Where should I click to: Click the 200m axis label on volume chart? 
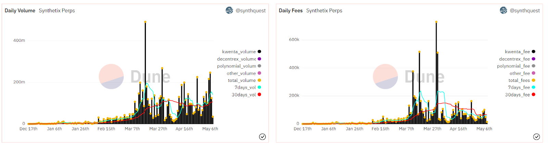[x=19, y=82]
